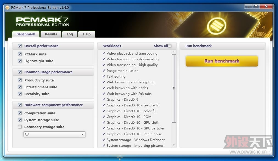Click the 'Workloads' panel heading
The width and height of the screenshot is (278, 161).
112,46
